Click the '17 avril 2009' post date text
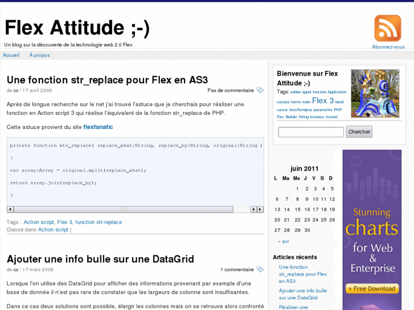 pyautogui.click(x=37, y=90)
